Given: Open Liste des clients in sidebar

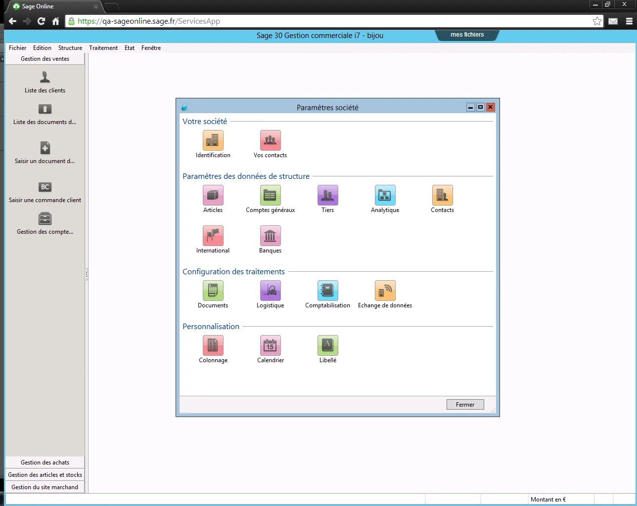Looking at the screenshot, I should click(45, 82).
